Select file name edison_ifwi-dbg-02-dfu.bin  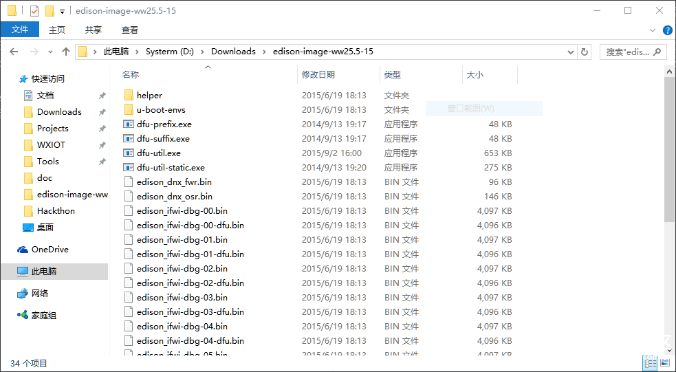click(190, 283)
